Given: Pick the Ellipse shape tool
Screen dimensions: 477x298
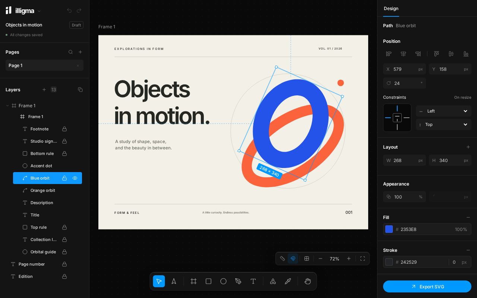Looking at the screenshot, I should click(223, 281).
